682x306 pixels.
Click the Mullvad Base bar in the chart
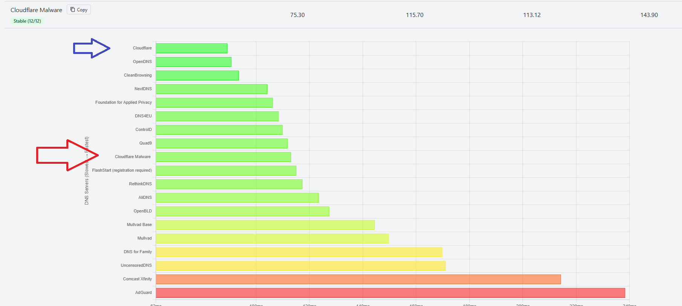pyautogui.click(x=265, y=225)
